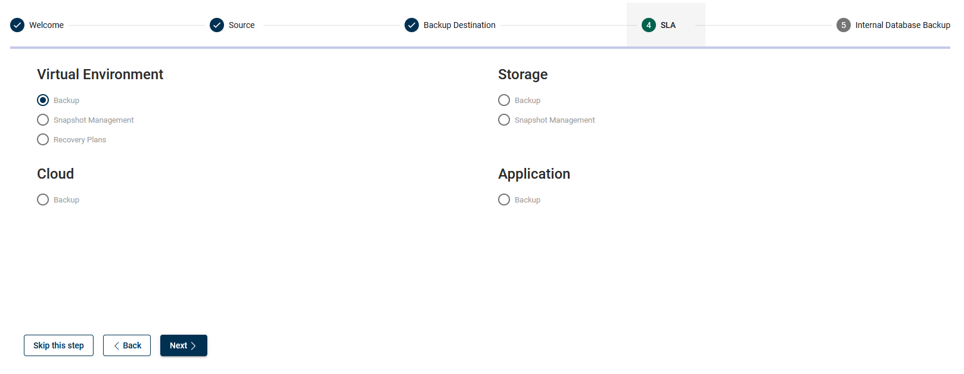964x374 pixels.
Task: Go to the Welcome wizard step
Action: (x=46, y=25)
